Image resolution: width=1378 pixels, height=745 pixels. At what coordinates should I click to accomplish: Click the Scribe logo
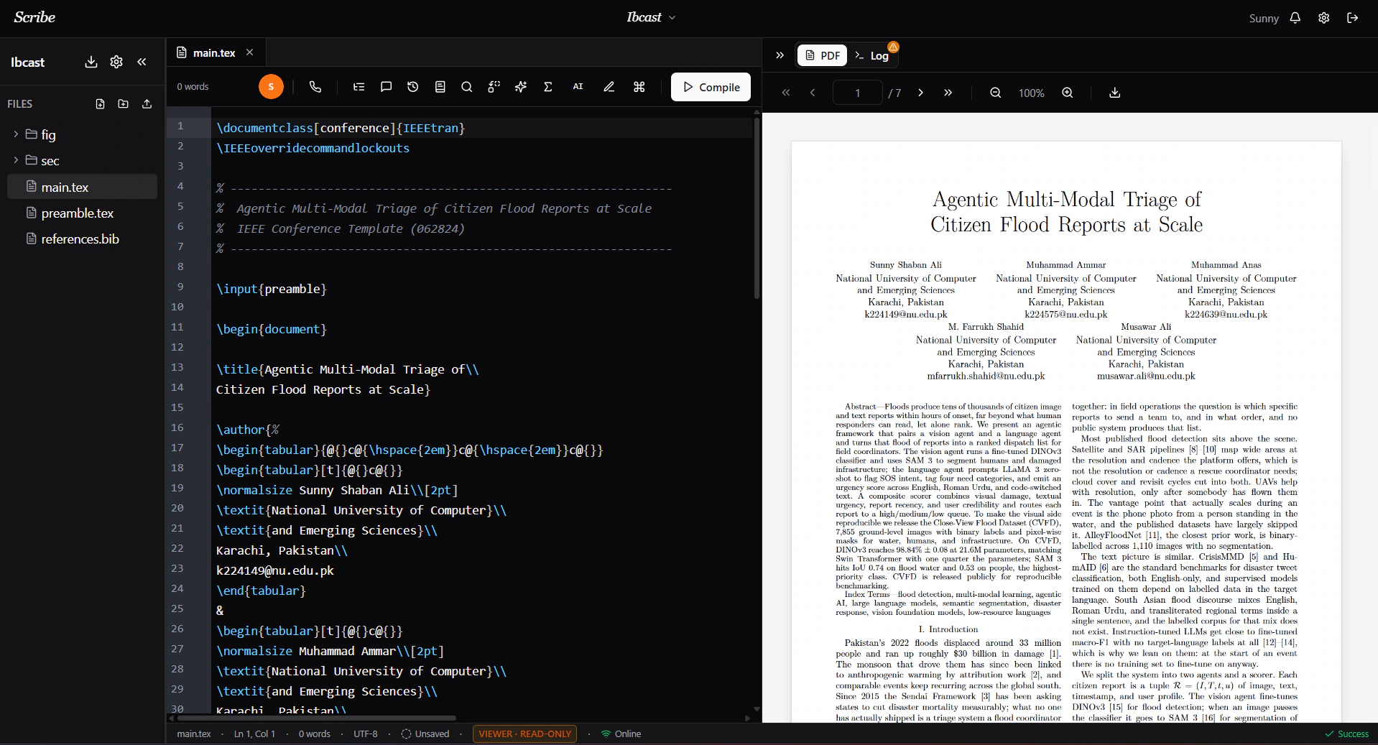click(x=34, y=17)
